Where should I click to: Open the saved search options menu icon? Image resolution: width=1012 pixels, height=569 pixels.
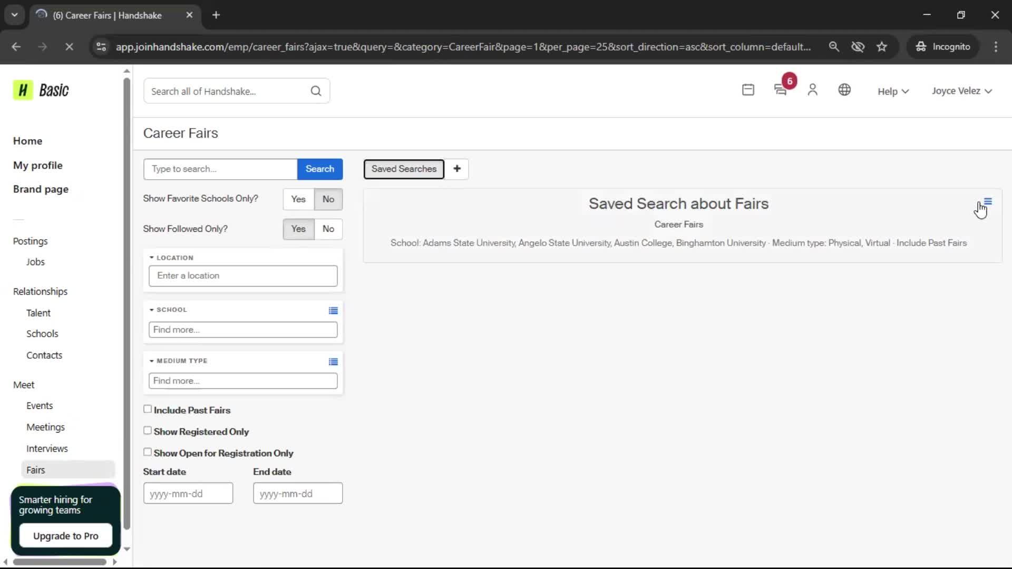(988, 202)
